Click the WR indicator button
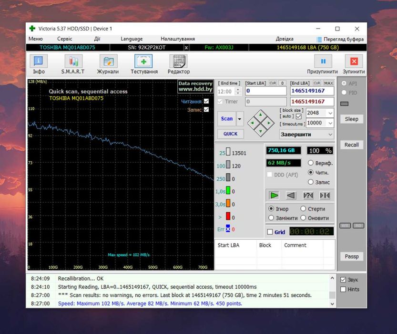Screen dimensions: 397x334 pos(345,226)
